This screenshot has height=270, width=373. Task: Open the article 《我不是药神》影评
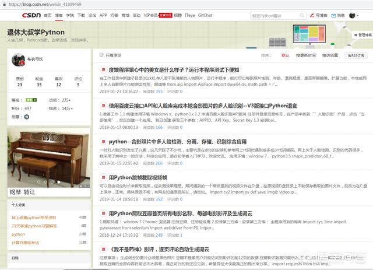159,249
